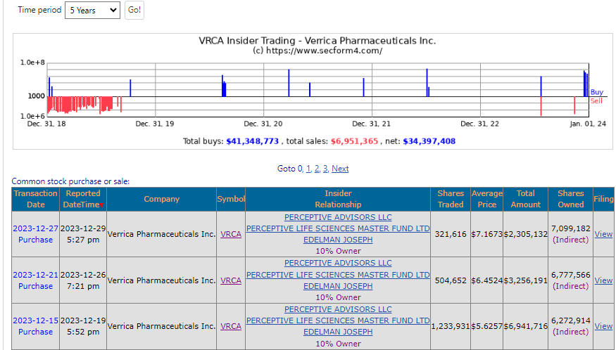616x350 pixels.
Task: Click the secform4.com copyright text in chart
Action: click(318, 51)
